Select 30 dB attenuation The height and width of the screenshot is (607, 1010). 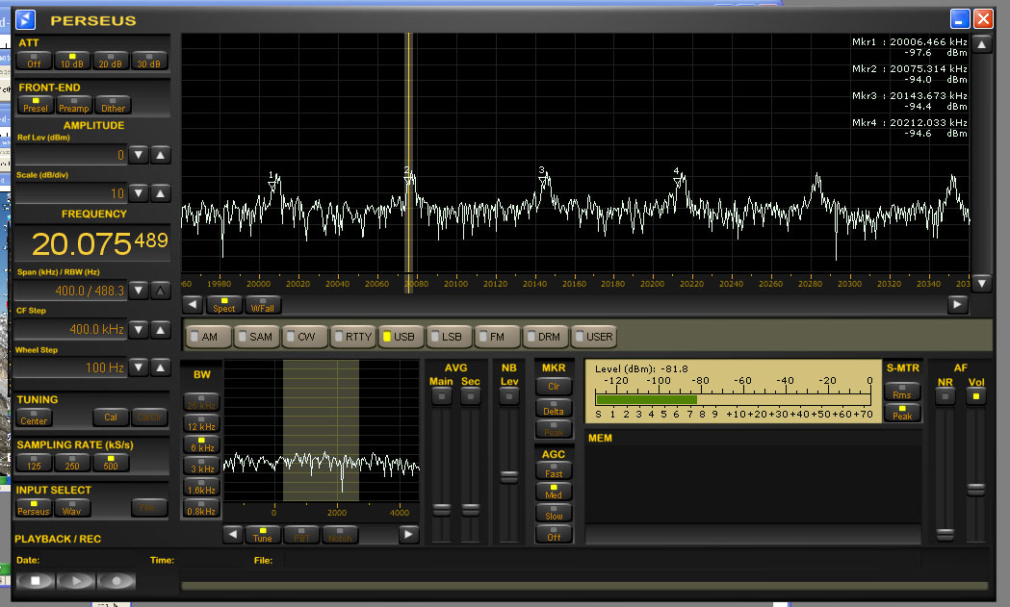[x=149, y=62]
